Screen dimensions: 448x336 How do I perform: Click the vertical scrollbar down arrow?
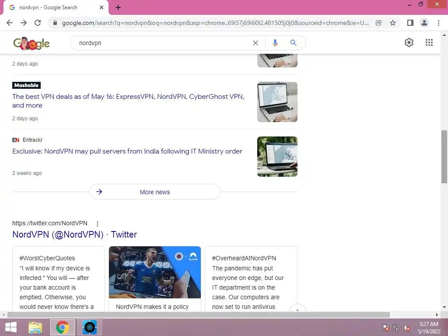tap(444, 307)
